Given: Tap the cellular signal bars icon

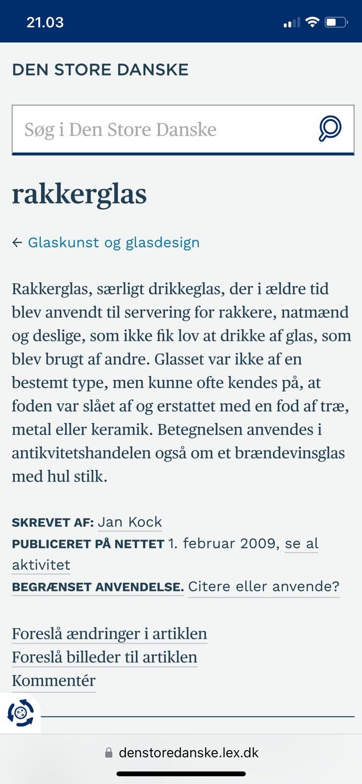Looking at the screenshot, I should coord(291,22).
